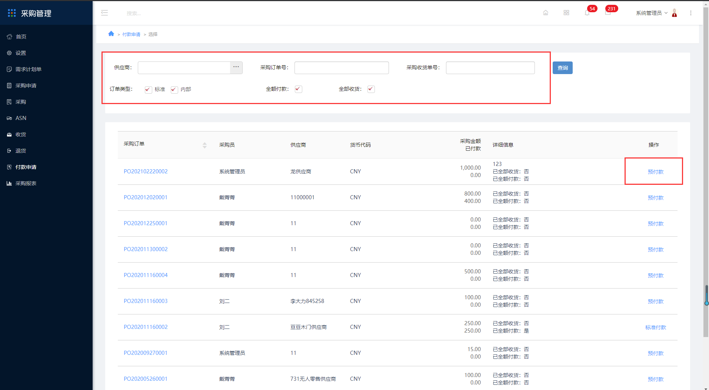Screen dimensions: 709x390
Task: Click the app grid icon beside 采购管理
Action: [12, 13]
